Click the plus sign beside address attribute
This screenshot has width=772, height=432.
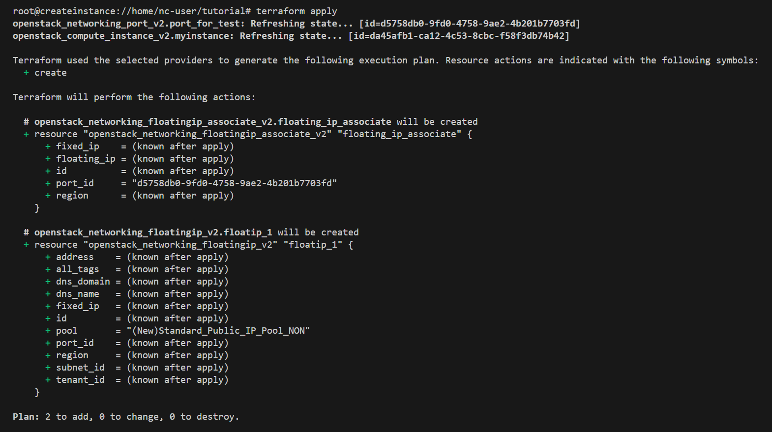point(48,257)
